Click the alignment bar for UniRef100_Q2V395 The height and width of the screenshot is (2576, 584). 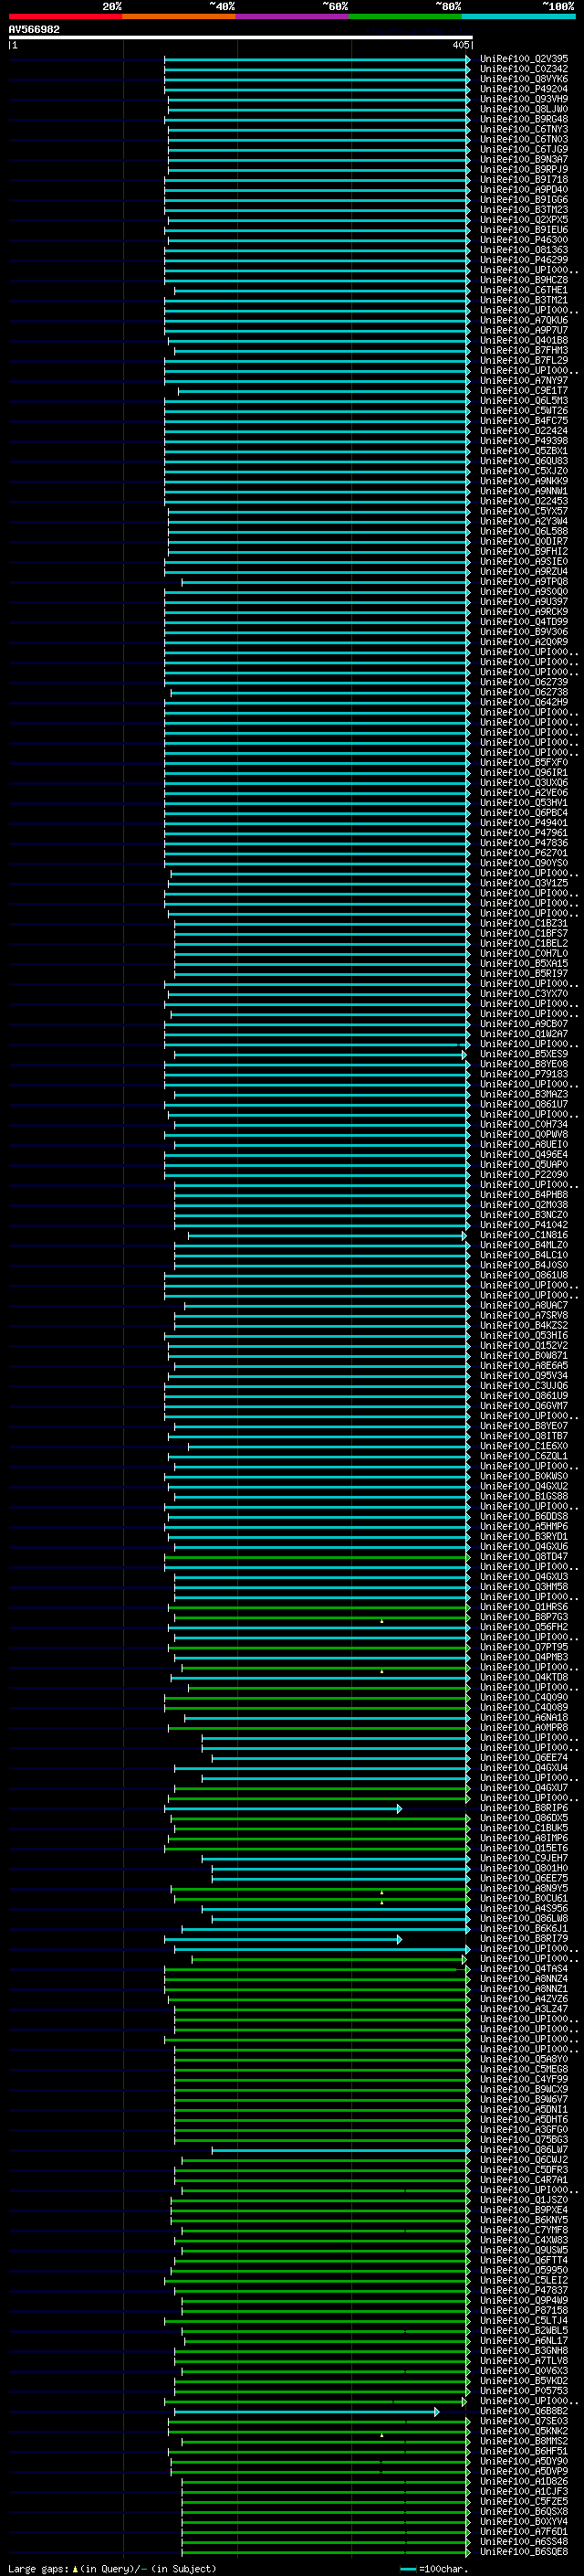coord(318,59)
